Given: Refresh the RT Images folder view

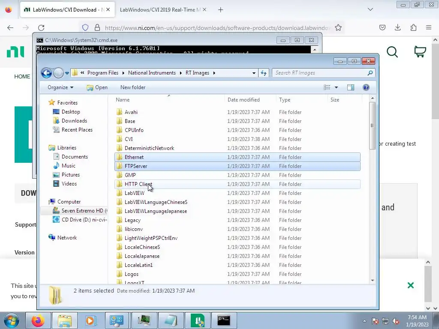Looking at the screenshot, I should pyautogui.click(x=264, y=73).
